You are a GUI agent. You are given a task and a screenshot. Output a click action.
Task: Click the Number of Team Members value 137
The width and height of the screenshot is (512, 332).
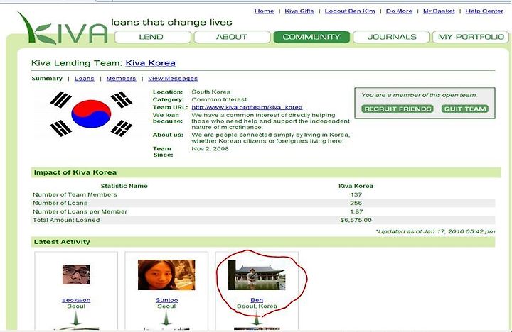356,194
